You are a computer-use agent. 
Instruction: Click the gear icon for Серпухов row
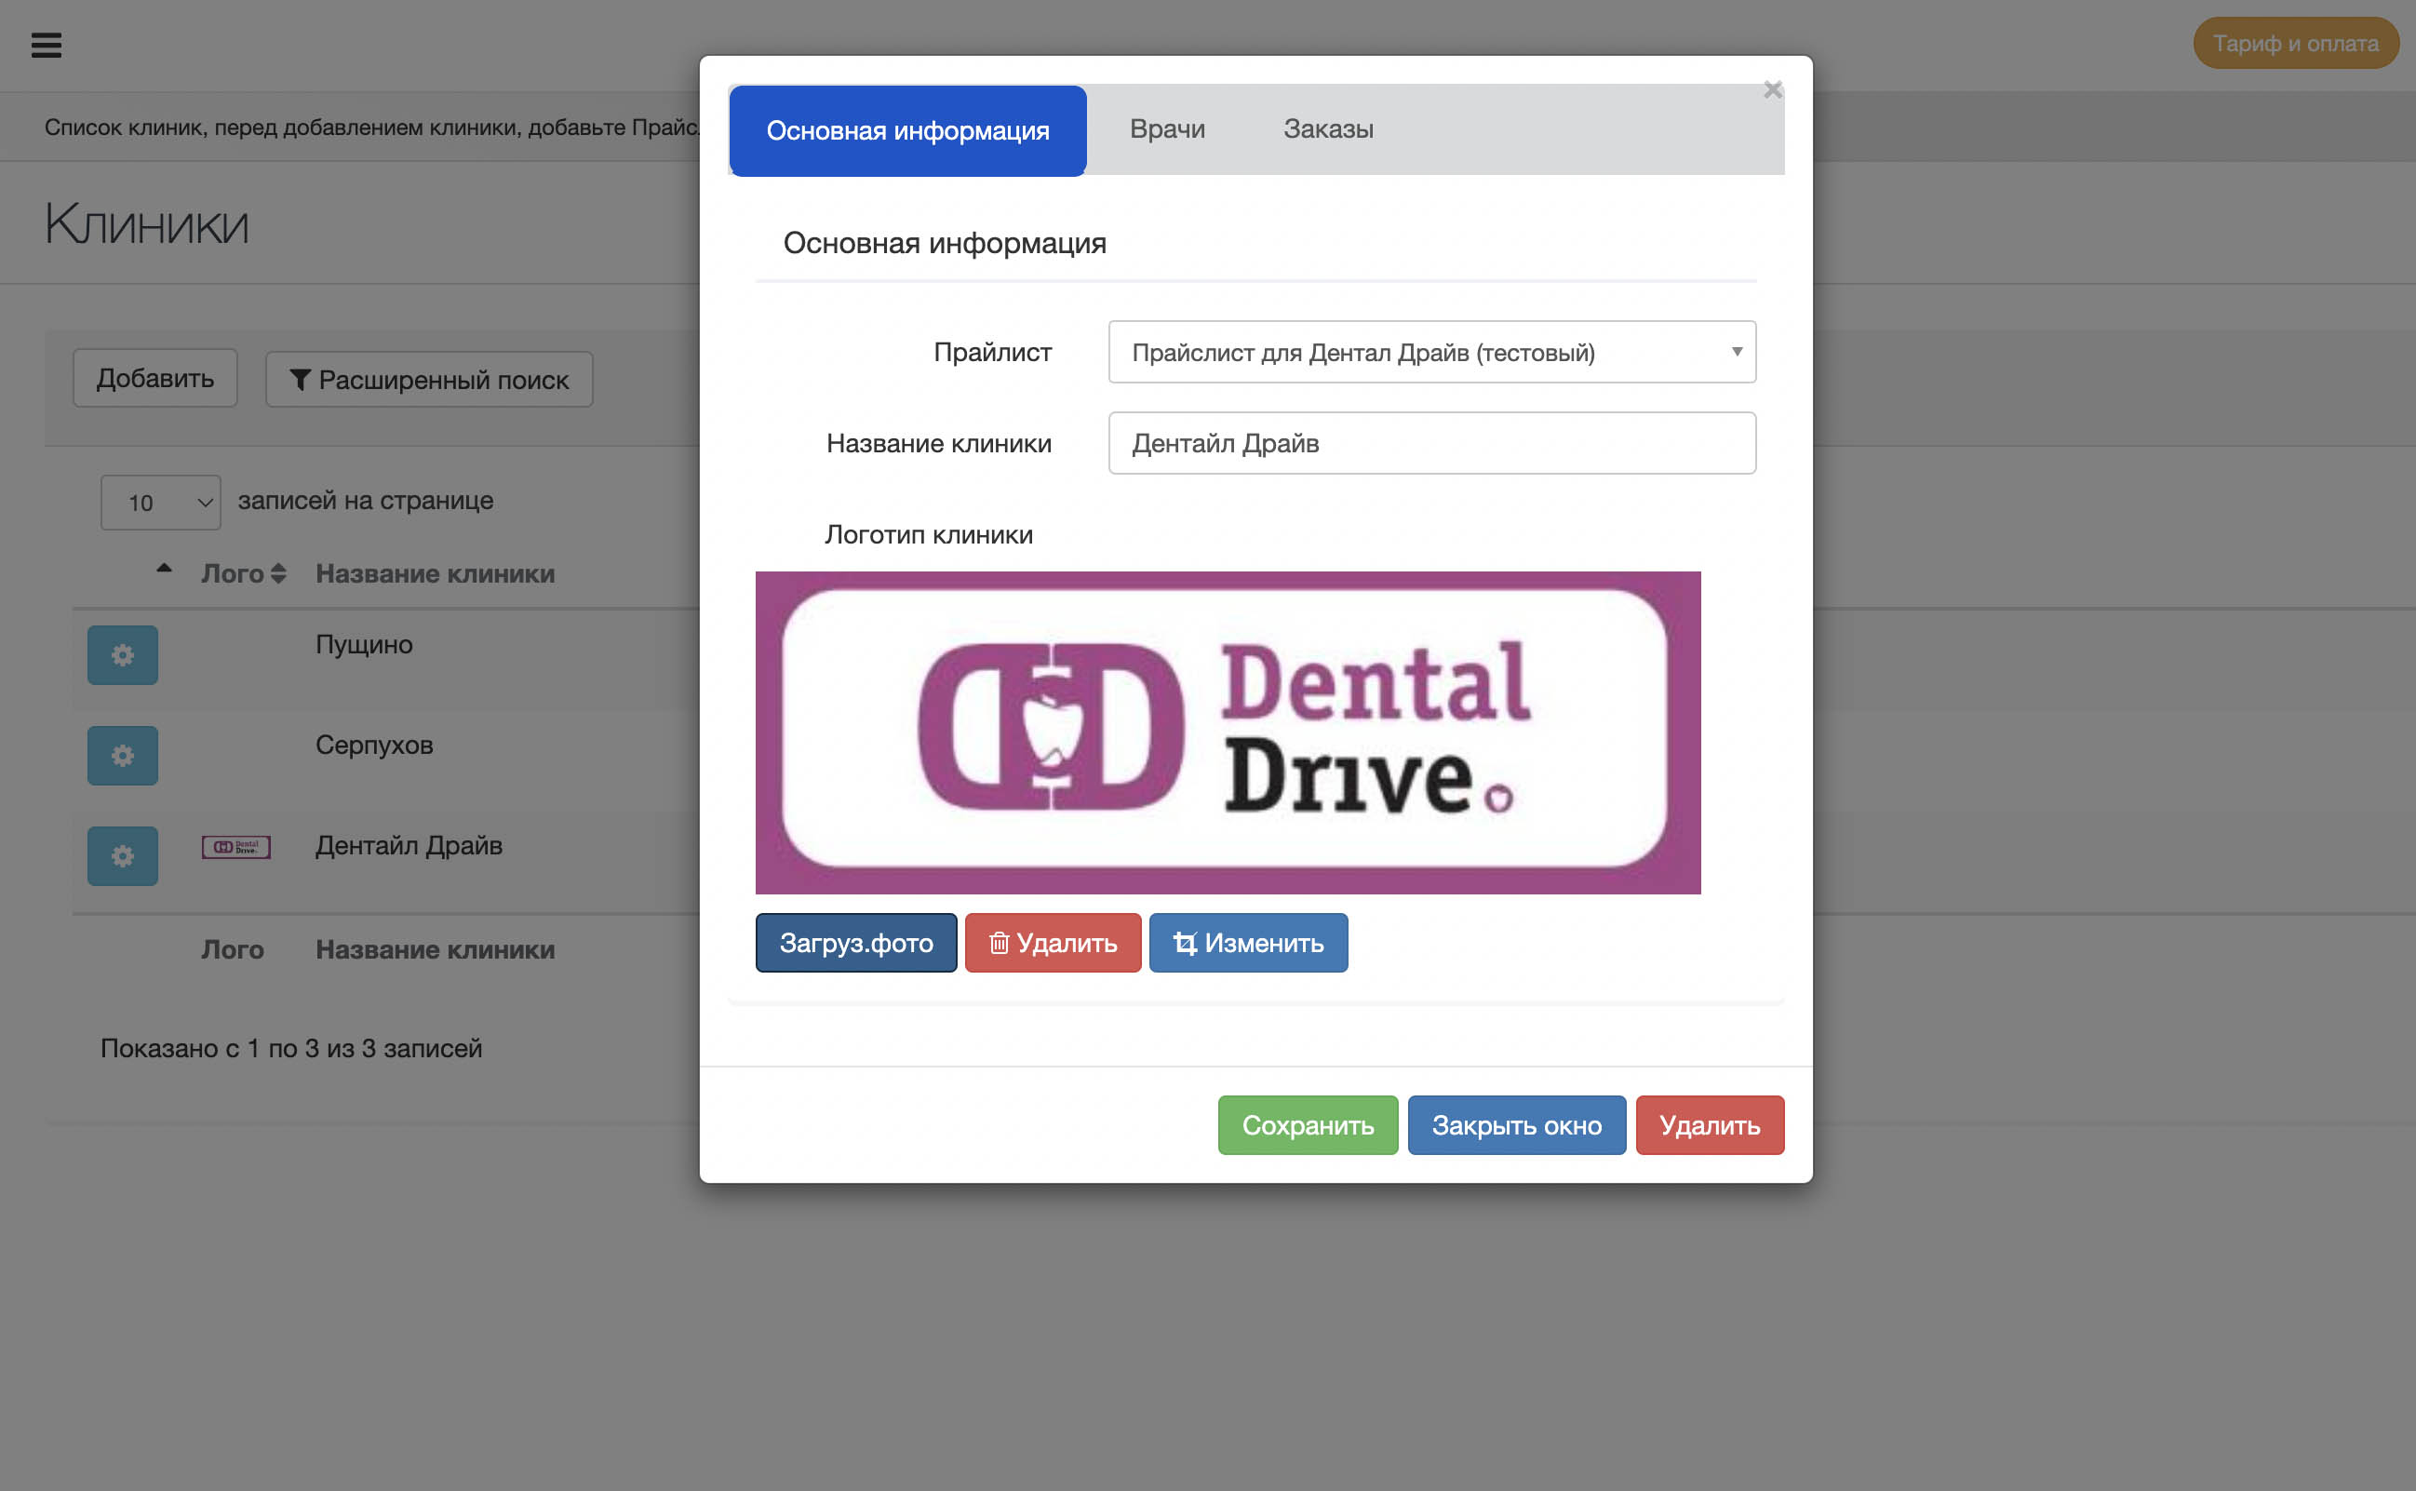coord(122,756)
